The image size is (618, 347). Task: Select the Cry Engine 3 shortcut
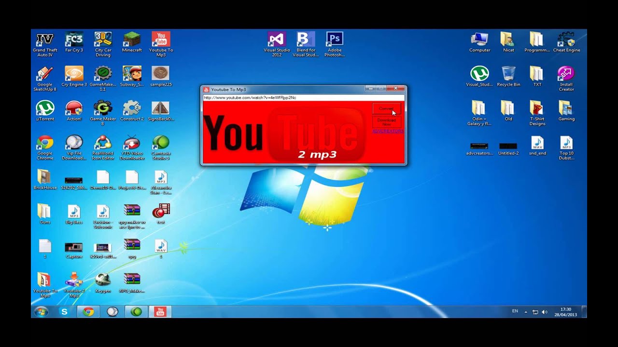coord(74,77)
